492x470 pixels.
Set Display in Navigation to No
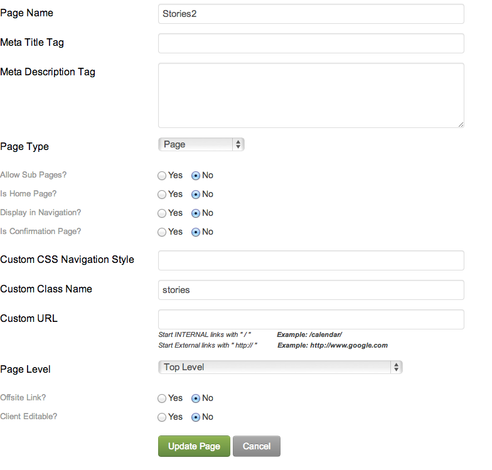click(x=196, y=213)
